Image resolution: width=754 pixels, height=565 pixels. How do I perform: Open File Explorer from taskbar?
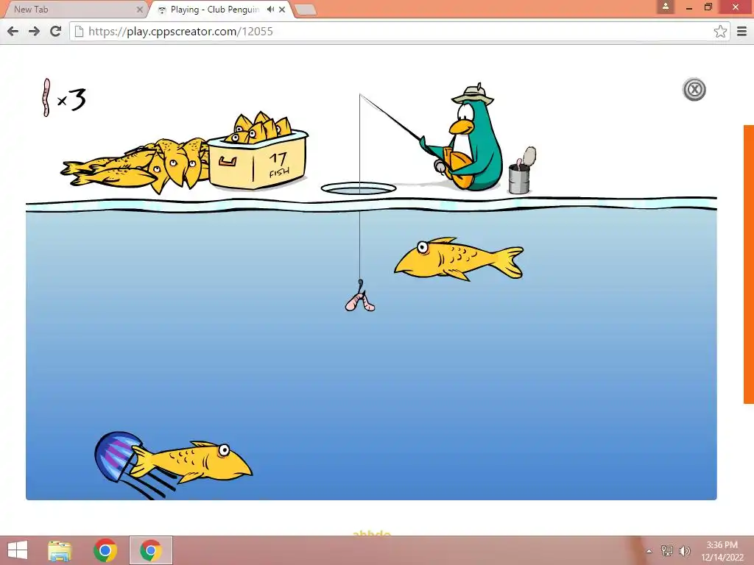coord(60,550)
